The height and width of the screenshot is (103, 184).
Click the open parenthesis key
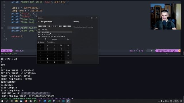(47, 49)
